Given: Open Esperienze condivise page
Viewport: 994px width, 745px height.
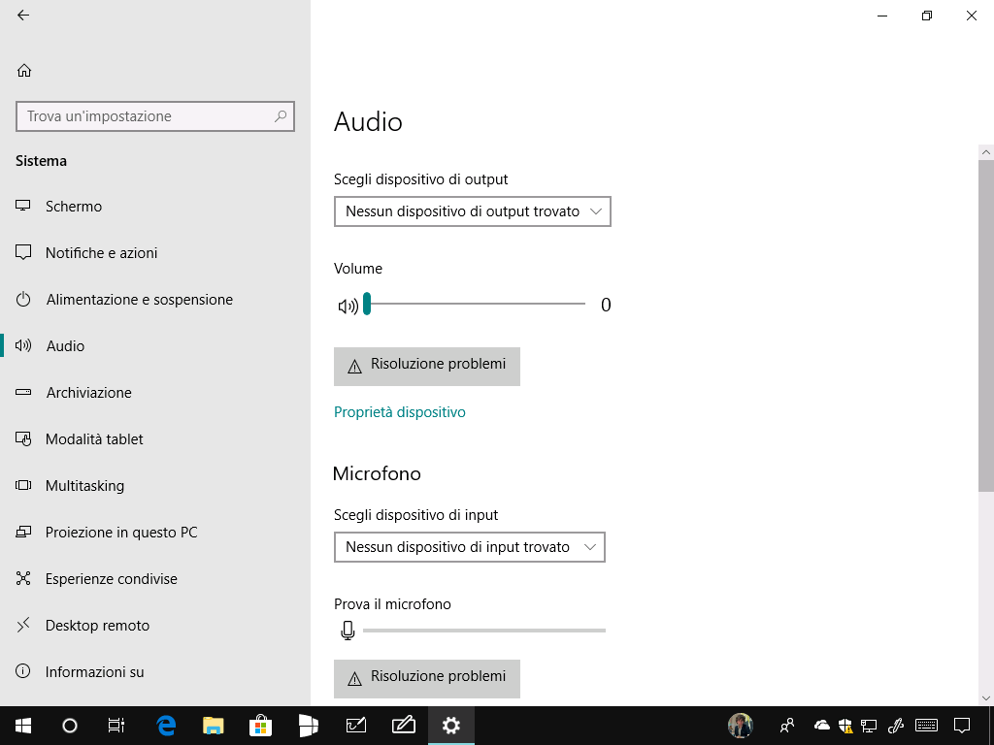Looking at the screenshot, I should click(155, 579).
